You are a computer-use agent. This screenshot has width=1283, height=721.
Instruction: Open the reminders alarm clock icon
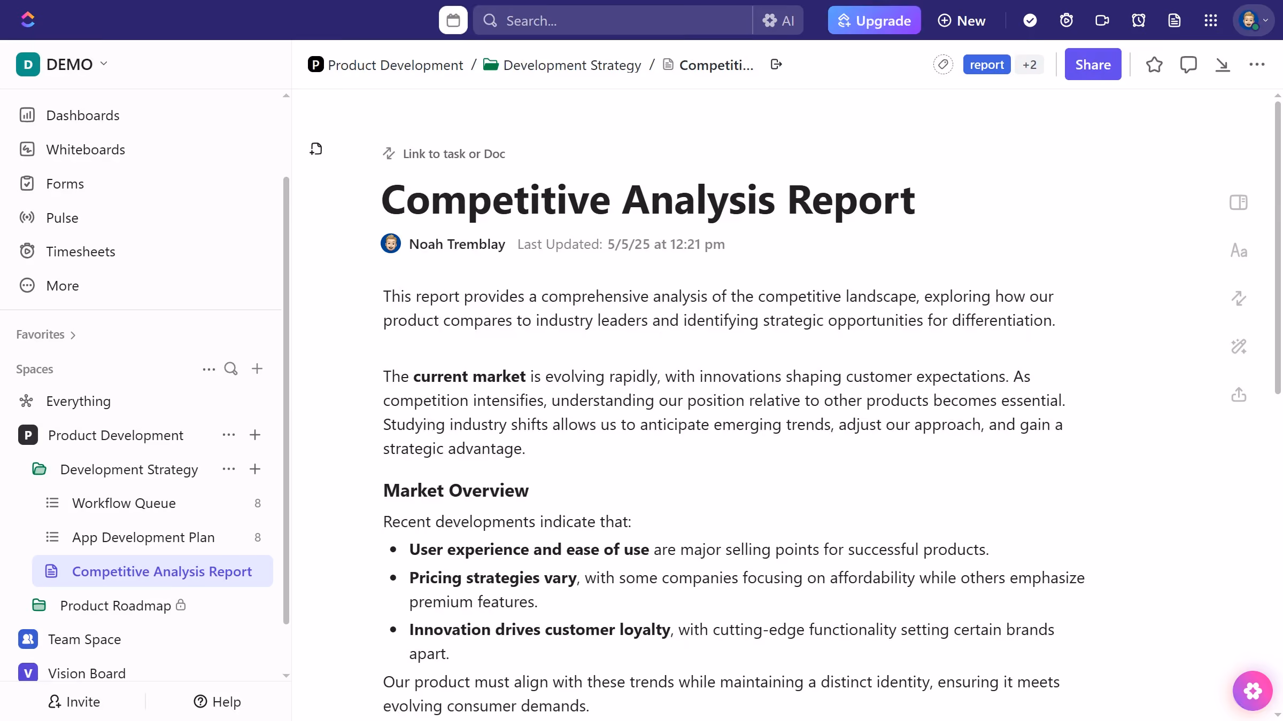coord(1138,20)
